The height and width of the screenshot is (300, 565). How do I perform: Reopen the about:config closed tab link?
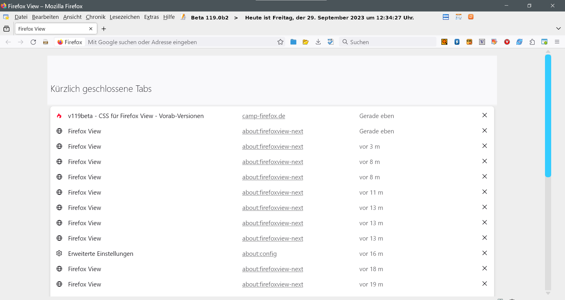point(259,254)
